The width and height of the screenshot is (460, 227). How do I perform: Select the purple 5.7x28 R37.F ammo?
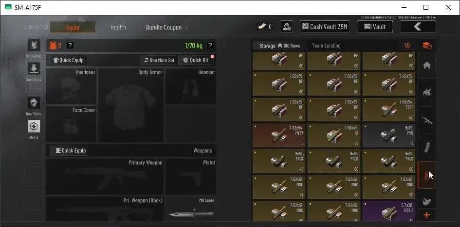click(389, 211)
